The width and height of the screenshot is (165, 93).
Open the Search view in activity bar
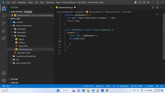4,16
